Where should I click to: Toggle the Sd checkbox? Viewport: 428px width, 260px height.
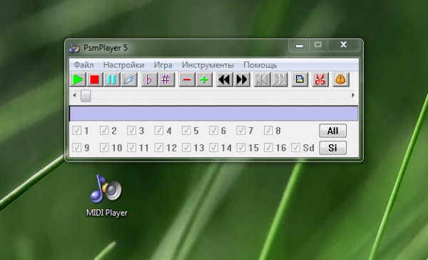295,148
